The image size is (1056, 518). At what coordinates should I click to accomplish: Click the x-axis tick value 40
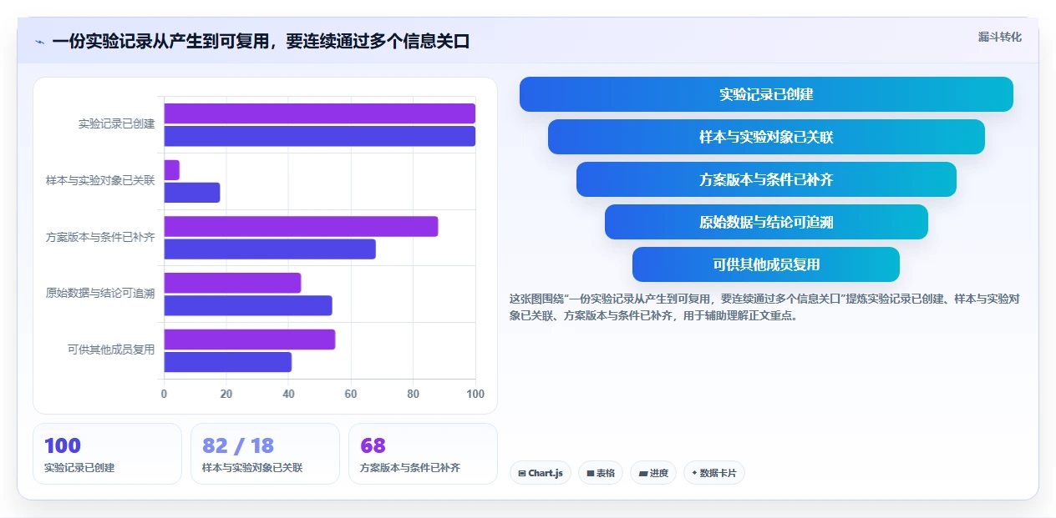point(288,394)
